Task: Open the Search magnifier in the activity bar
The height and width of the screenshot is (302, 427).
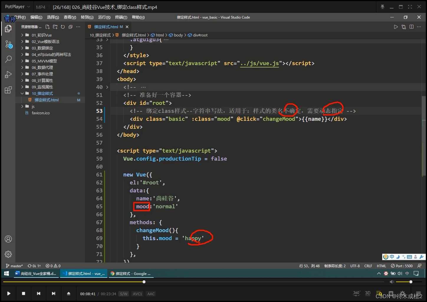Action: point(8,59)
